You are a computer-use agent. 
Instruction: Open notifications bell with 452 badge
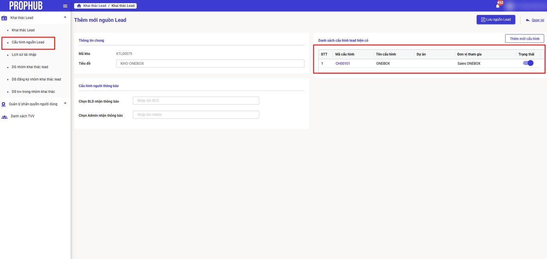pyautogui.click(x=498, y=6)
